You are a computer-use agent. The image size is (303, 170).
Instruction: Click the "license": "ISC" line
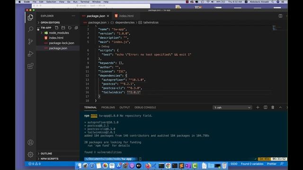(113, 71)
